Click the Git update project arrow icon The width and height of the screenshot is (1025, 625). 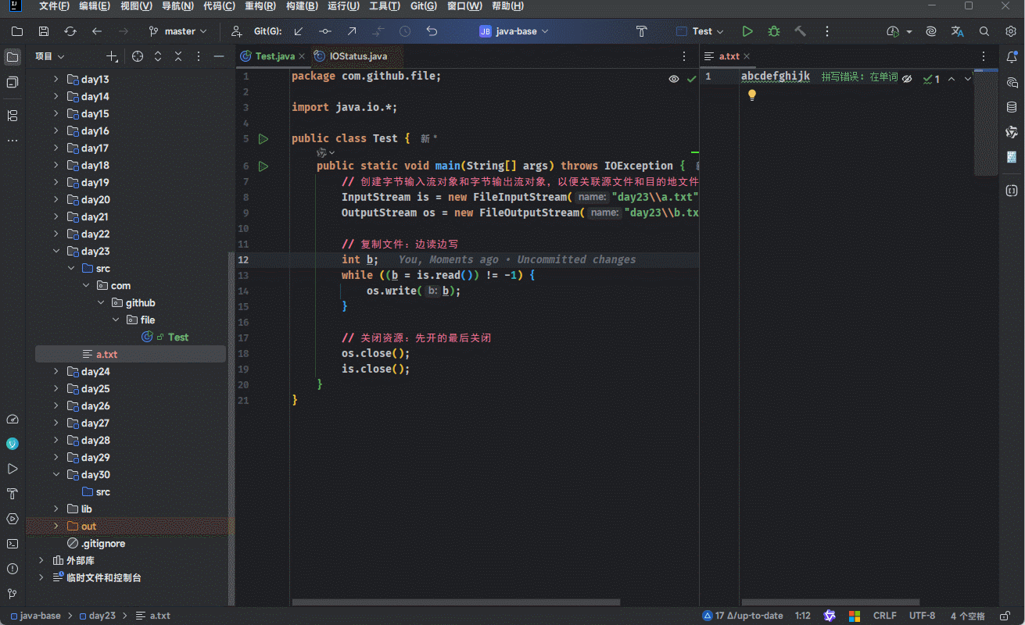(x=298, y=31)
